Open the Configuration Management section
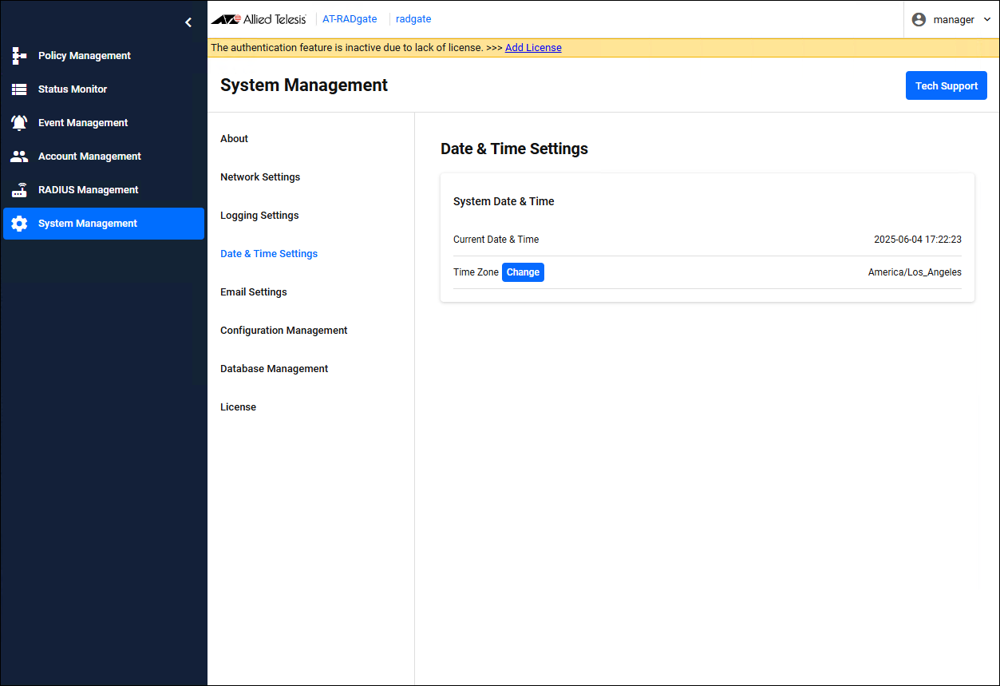 (x=283, y=331)
